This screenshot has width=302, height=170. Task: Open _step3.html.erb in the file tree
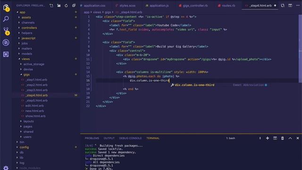36,90
